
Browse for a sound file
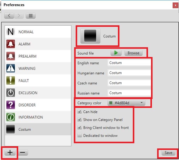pos(133,53)
